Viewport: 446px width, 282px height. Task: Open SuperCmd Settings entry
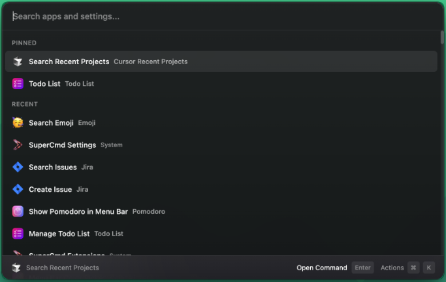(x=62, y=145)
